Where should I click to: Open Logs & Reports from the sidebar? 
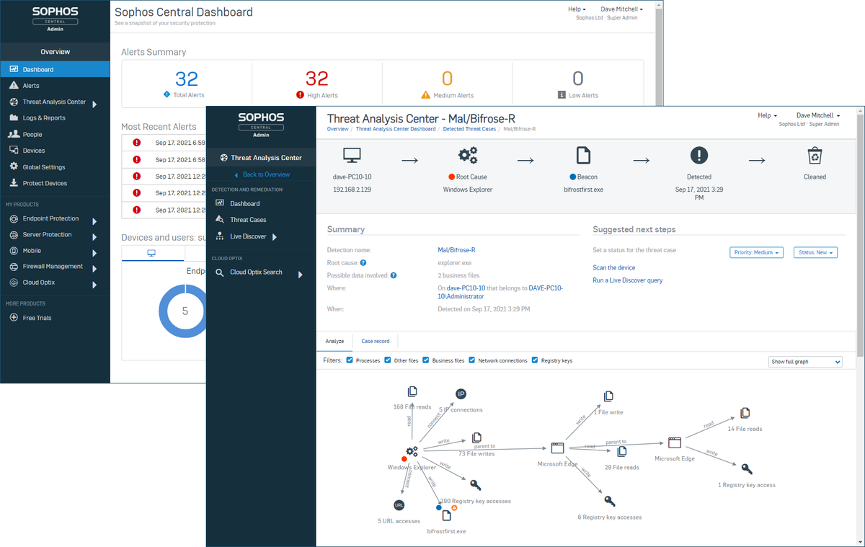point(43,118)
